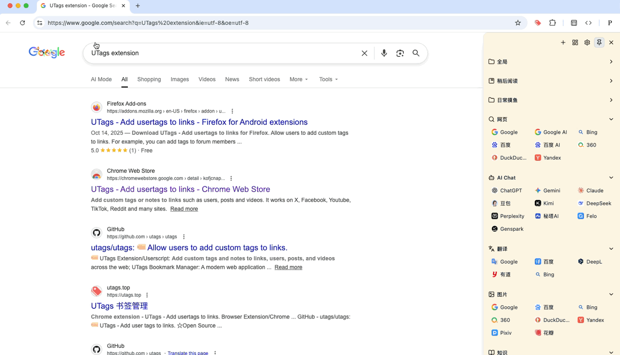The width and height of the screenshot is (620, 355).
Task: Open a new browser tab
Action: coord(138,6)
